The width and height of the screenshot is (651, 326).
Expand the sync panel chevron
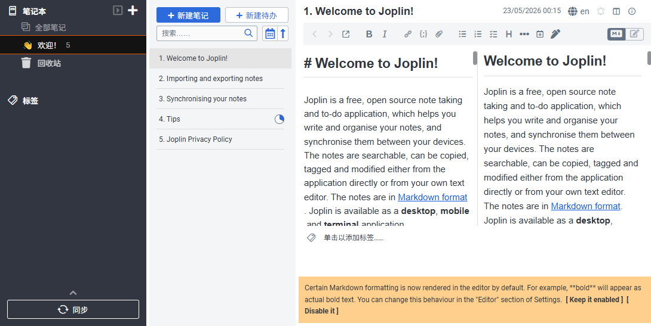click(x=73, y=293)
